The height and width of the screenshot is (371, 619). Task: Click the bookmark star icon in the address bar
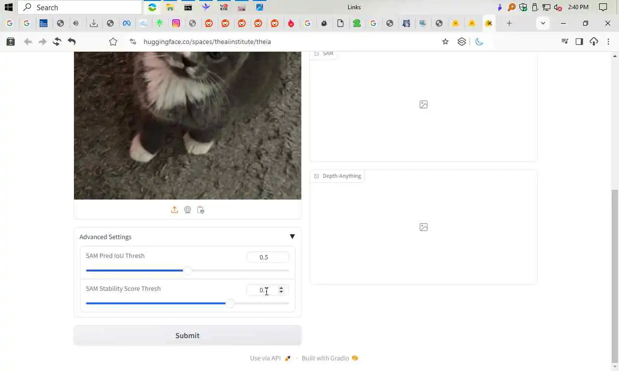click(x=445, y=42)
